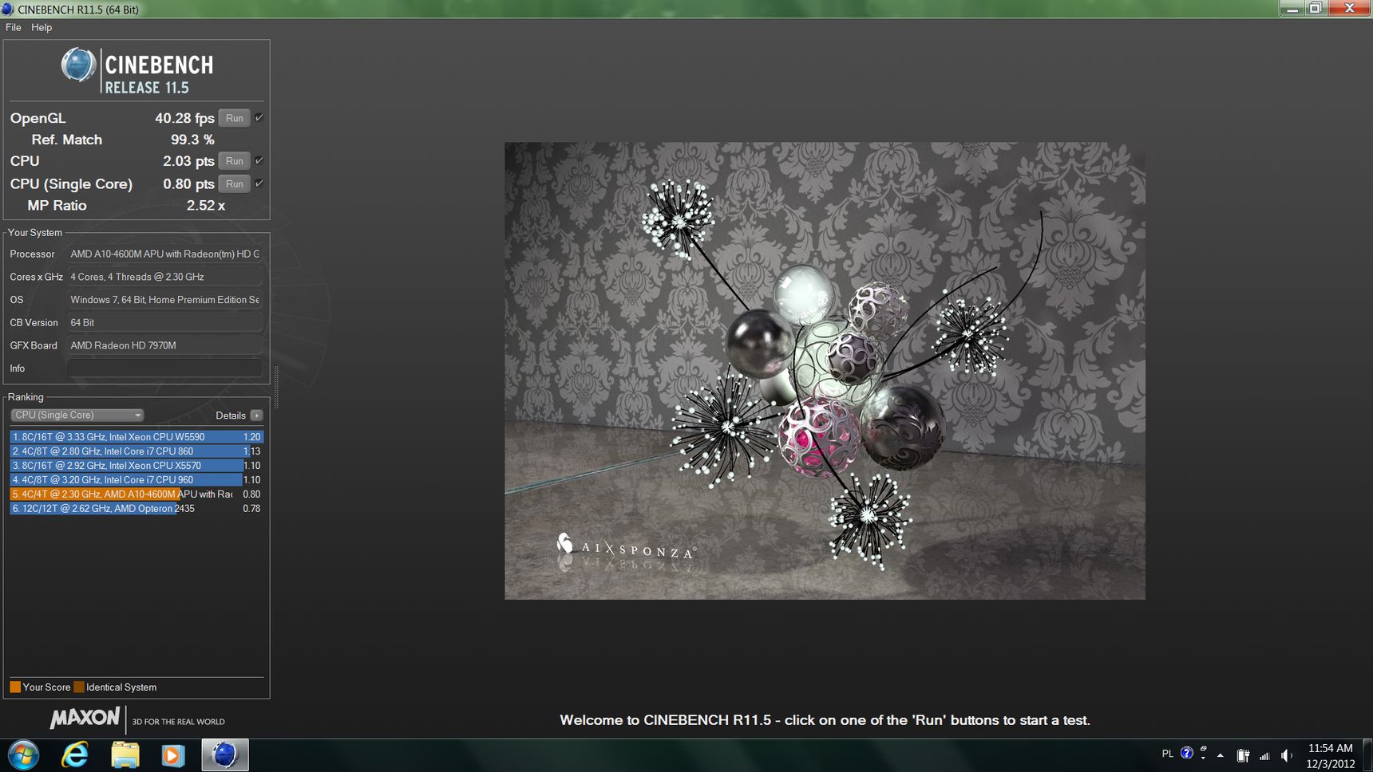This screenshot has height=772, width=1373.
Task: Open the Windows Start menu
Action: pyautogui.click(x=23, y=754)
